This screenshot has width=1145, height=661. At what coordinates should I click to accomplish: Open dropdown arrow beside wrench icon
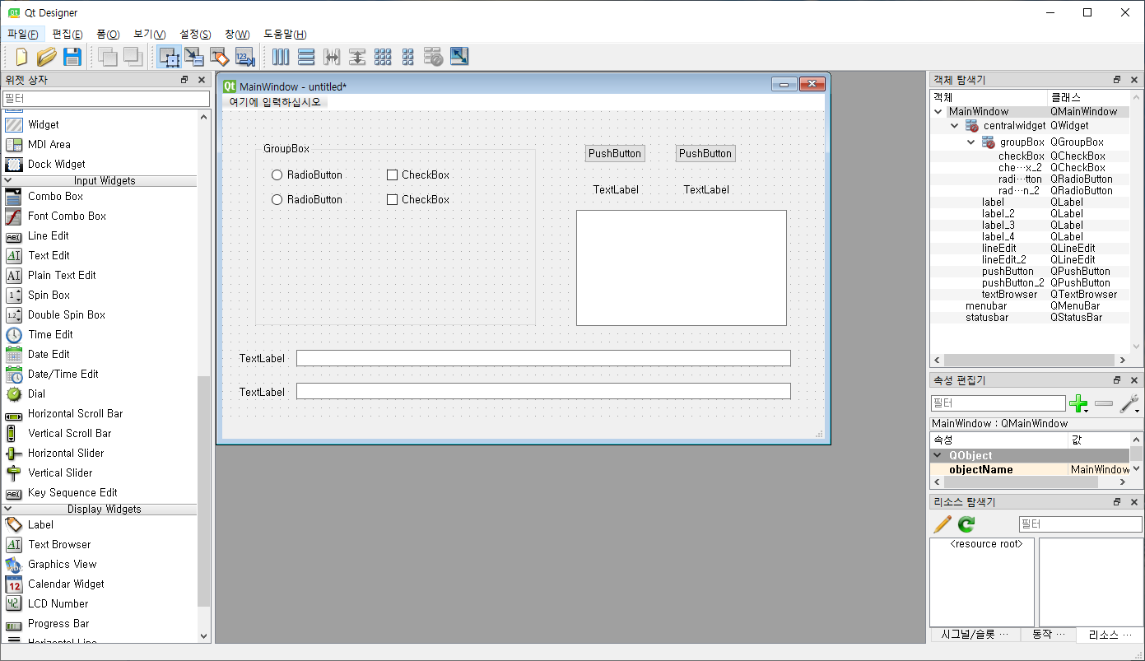click(x=1138, y=410)
